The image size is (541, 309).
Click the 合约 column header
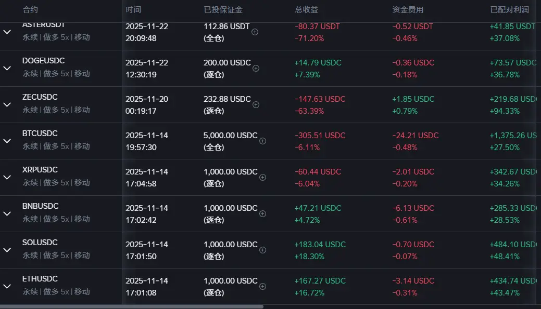[30, 9]
